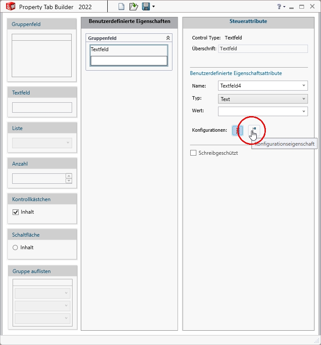Click the Textfeld input in the center panel

[129, 61]
